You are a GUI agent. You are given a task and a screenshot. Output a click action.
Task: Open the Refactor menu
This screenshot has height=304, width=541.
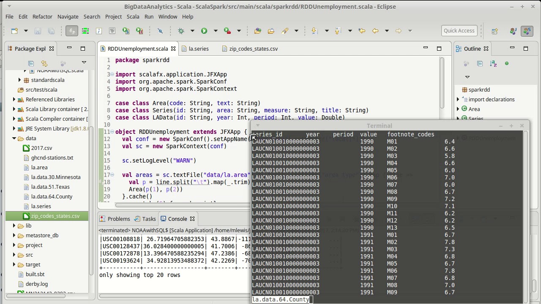pos(42,17)
